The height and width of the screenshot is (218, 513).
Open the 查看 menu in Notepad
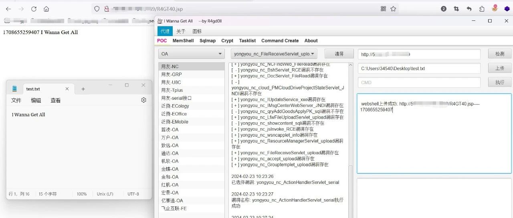pyautogui.click(x=56, y=101)
